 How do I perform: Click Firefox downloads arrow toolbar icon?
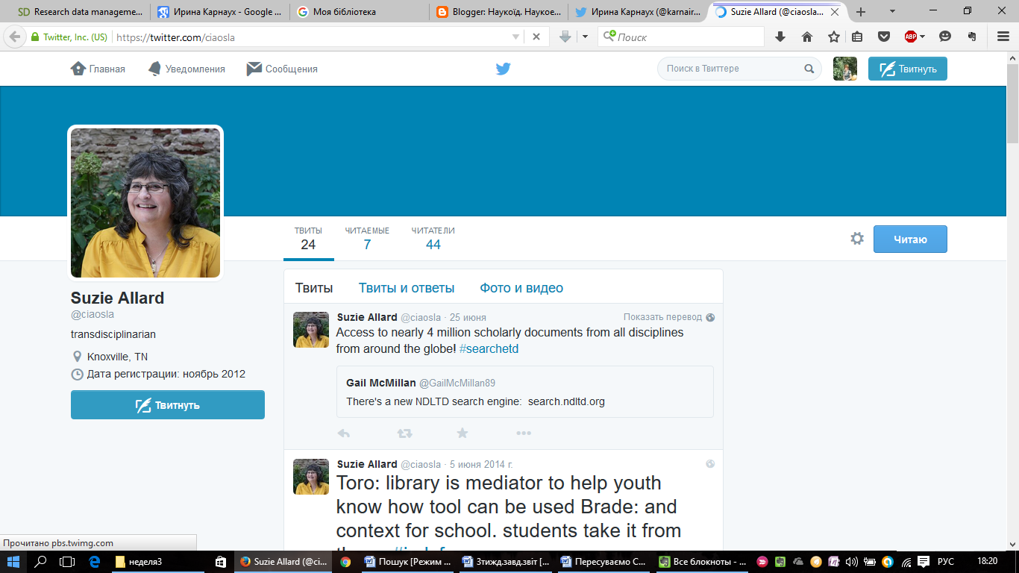point(780,37)
